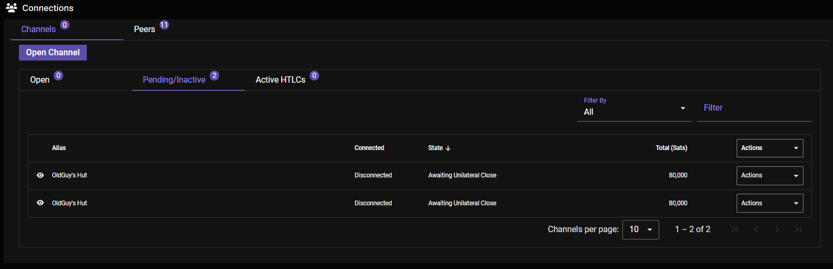Switch to the Open channels tab
The image size is (833, 269).
click(40, 79)
